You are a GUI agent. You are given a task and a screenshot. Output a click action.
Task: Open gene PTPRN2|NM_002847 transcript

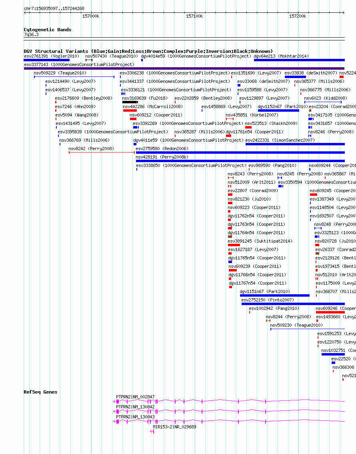point(135,397)
